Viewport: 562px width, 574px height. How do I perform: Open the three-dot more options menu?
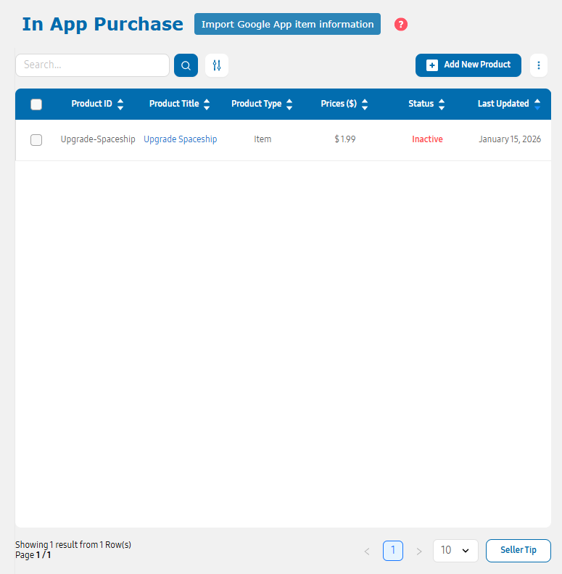pos(539,65)
